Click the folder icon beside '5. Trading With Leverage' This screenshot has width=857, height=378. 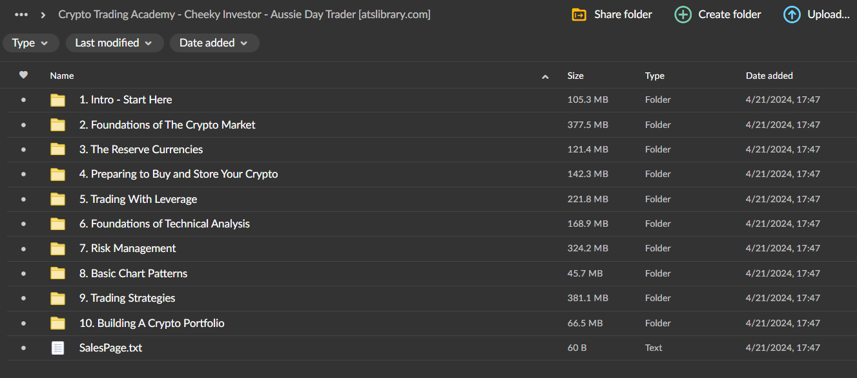point(57,198)
